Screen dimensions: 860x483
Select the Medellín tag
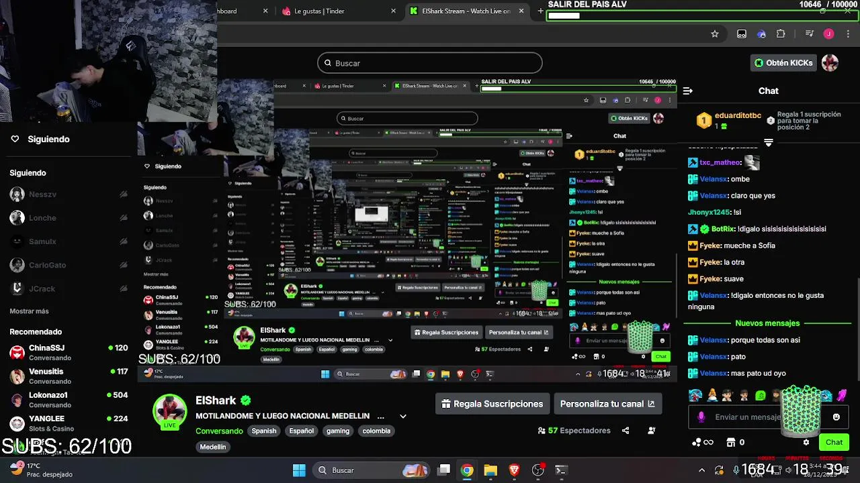(x=213, y=447)
